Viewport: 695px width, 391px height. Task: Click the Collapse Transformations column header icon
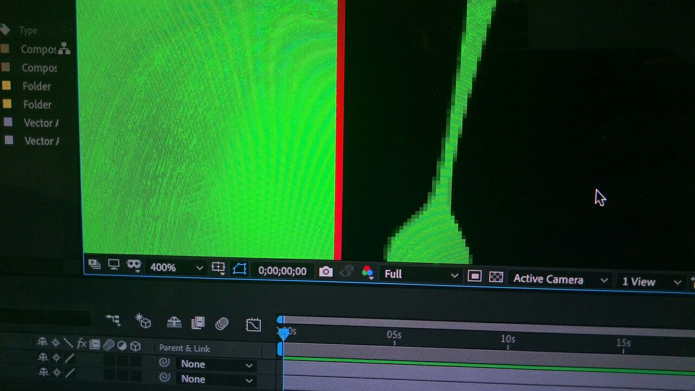55,343
